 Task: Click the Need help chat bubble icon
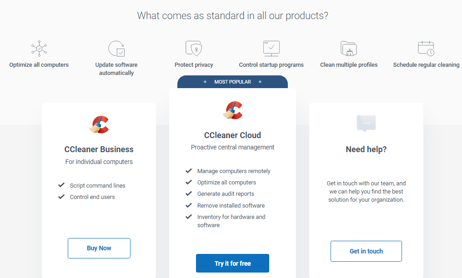[366, 123]
